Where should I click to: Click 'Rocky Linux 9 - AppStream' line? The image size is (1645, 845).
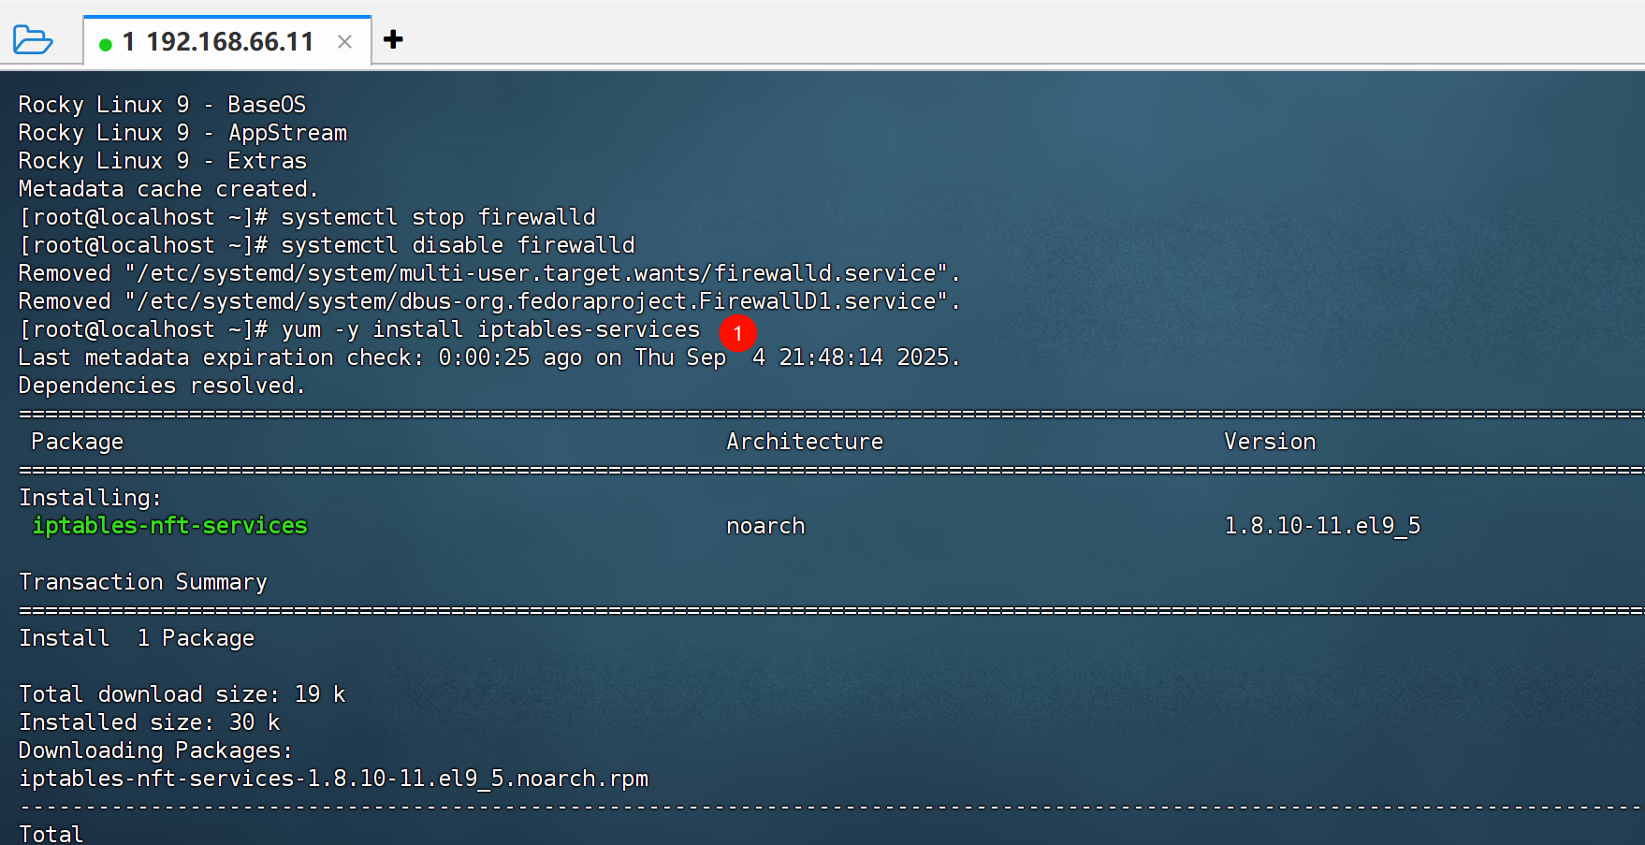coord(182,133)
